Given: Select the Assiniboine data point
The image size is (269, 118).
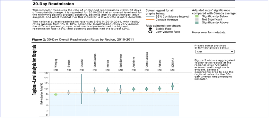Looking at the screenshot, I should click(134, 89).
